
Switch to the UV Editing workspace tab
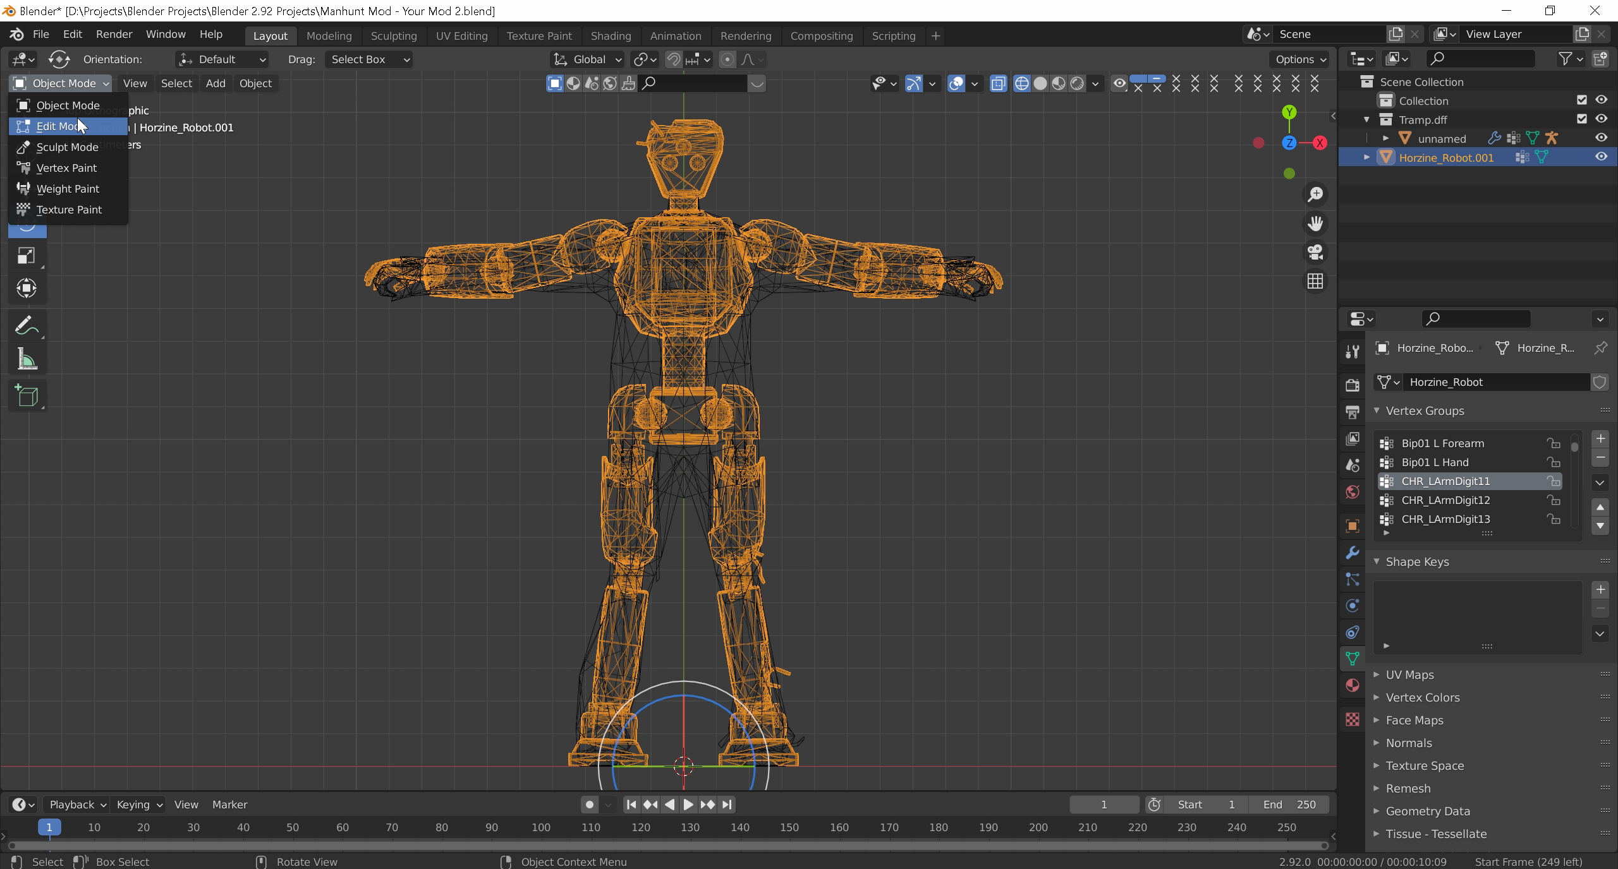(x=461, y=36)
